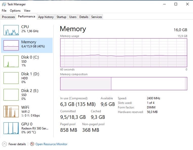The height and width of the screenshot is (150, 193).
Task: Switch to the Details tab
Action: tap(84, 17)
